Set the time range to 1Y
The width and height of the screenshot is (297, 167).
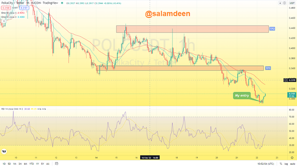click(38, 164)
